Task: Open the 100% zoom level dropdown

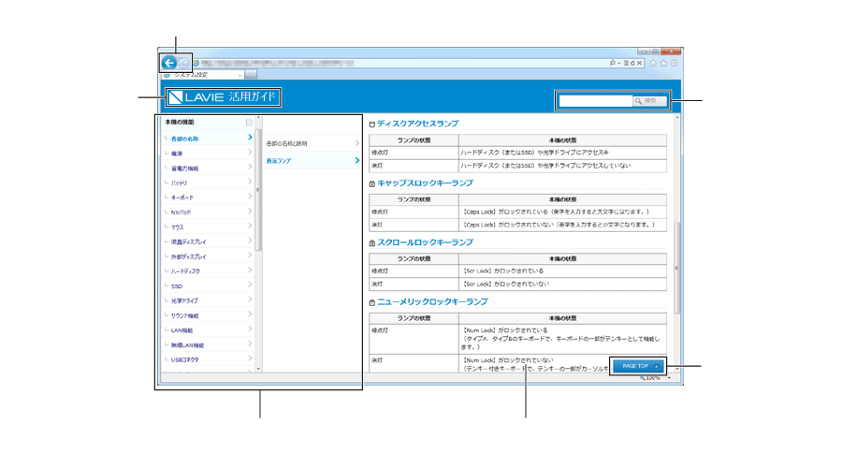Action: point(669,378)
